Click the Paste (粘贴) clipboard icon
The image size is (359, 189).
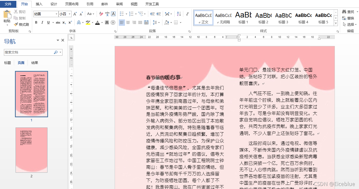click(7, 14)
